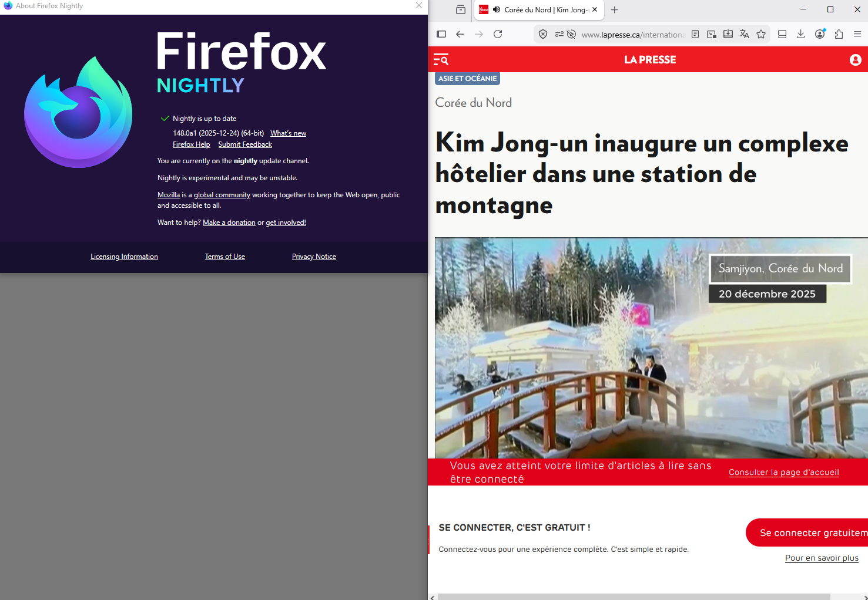Click the 'Nightly is up to date' status
Image resolution: width=868 pixels, height=600 pixels.
click(x=205, y=119)
